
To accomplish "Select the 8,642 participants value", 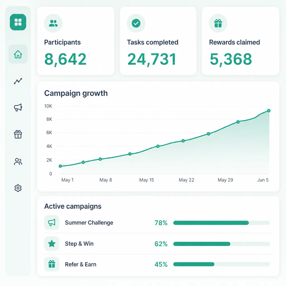I will [65, 59].
